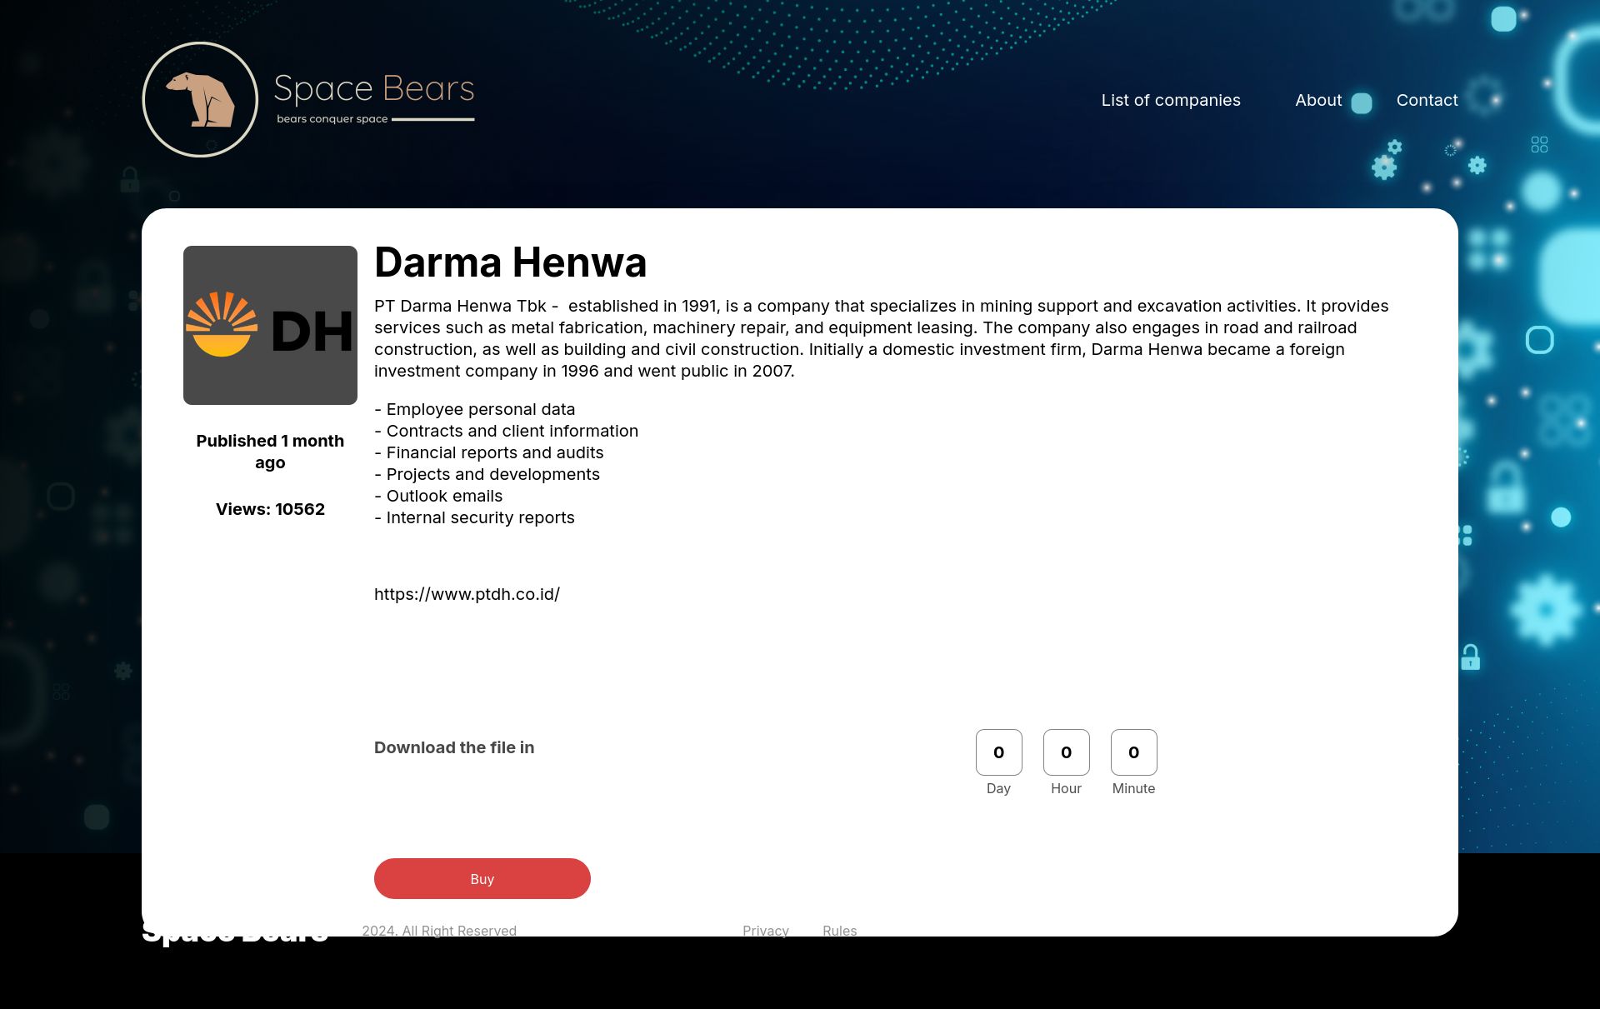Click the 'Published 1 month ago' text
This screenshot has width=1600, height=1009.
(270, 452)
